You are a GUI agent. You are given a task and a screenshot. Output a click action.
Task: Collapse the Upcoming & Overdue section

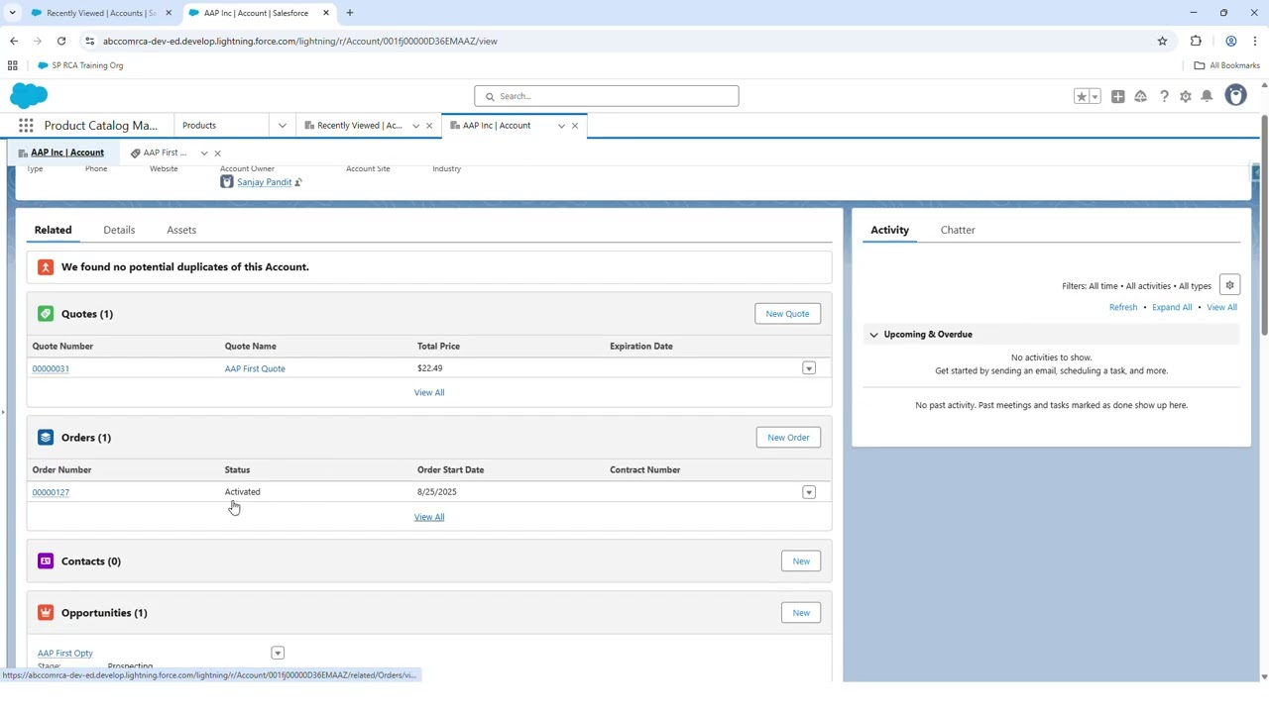(873, 335)
